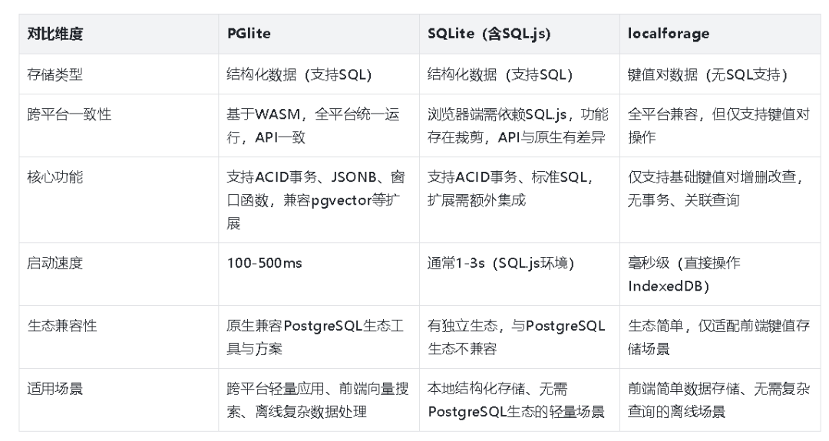Click the 基于WASM cross-platform cell
This screenshot has height=441, width=829.
click(x=319, y=126)
